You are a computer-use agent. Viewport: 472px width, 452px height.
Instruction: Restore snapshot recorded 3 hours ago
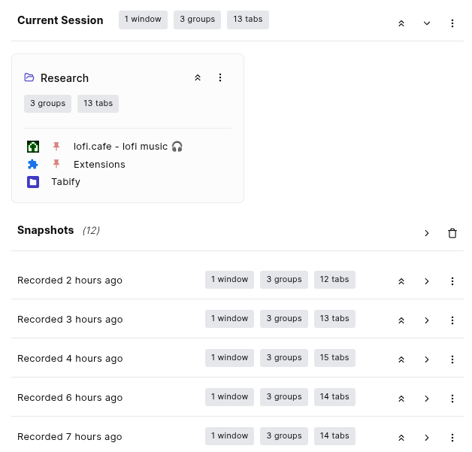(x=401, y=320)
